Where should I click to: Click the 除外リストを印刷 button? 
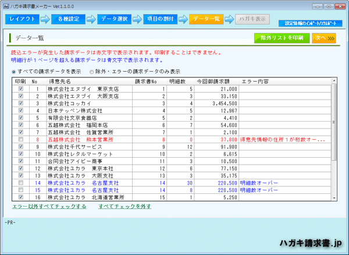point(282,38)
